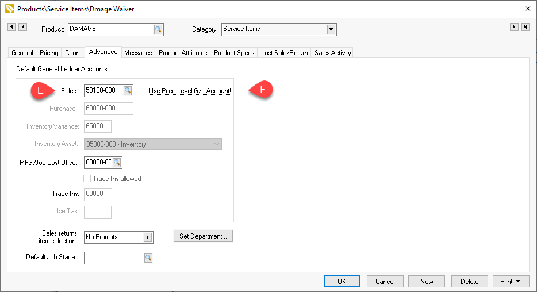This screenshot has width=537, height=292.
Task: Click the first record navigation arrow
Action: pos(11,27)
